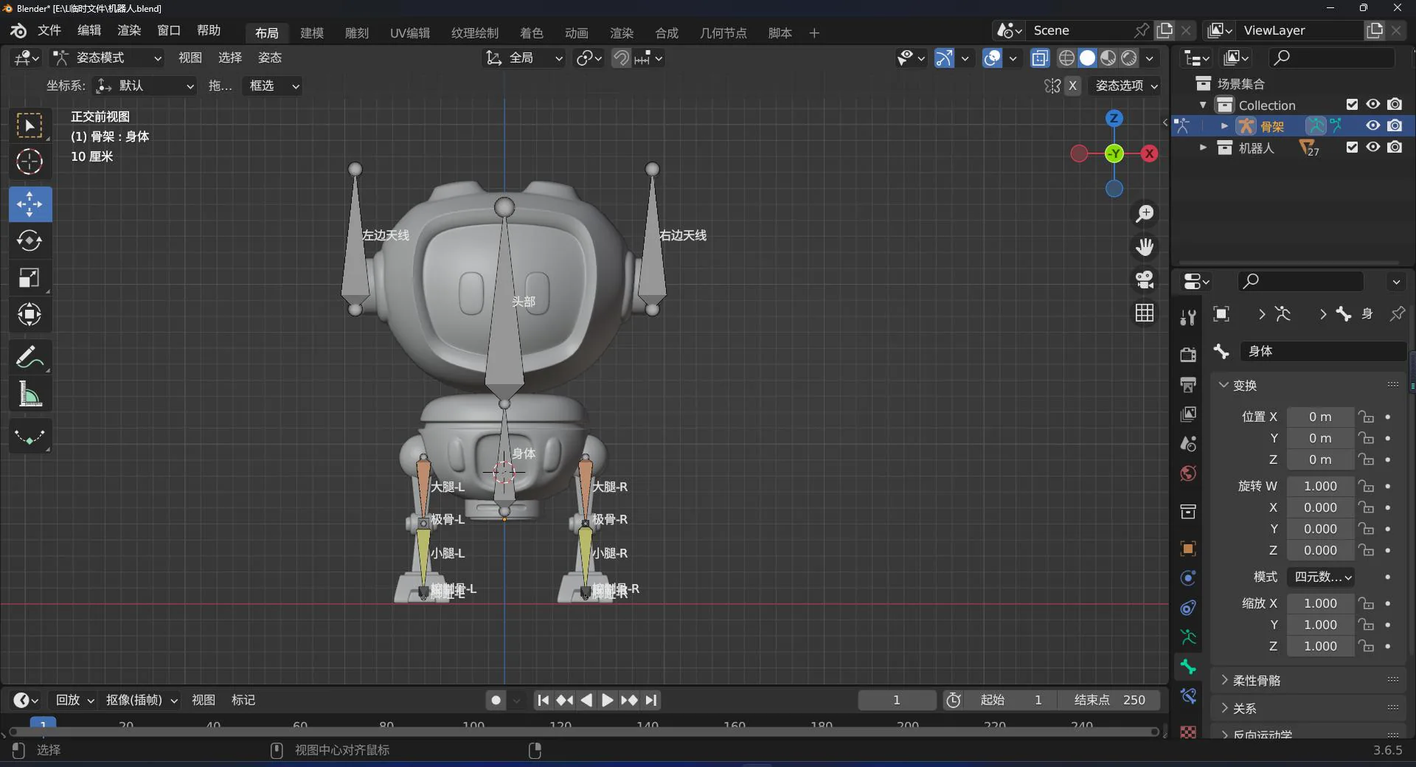Open Bone properties tab (green bone)
Viewport: 1416px width, 767px height.
[1188, 667]
